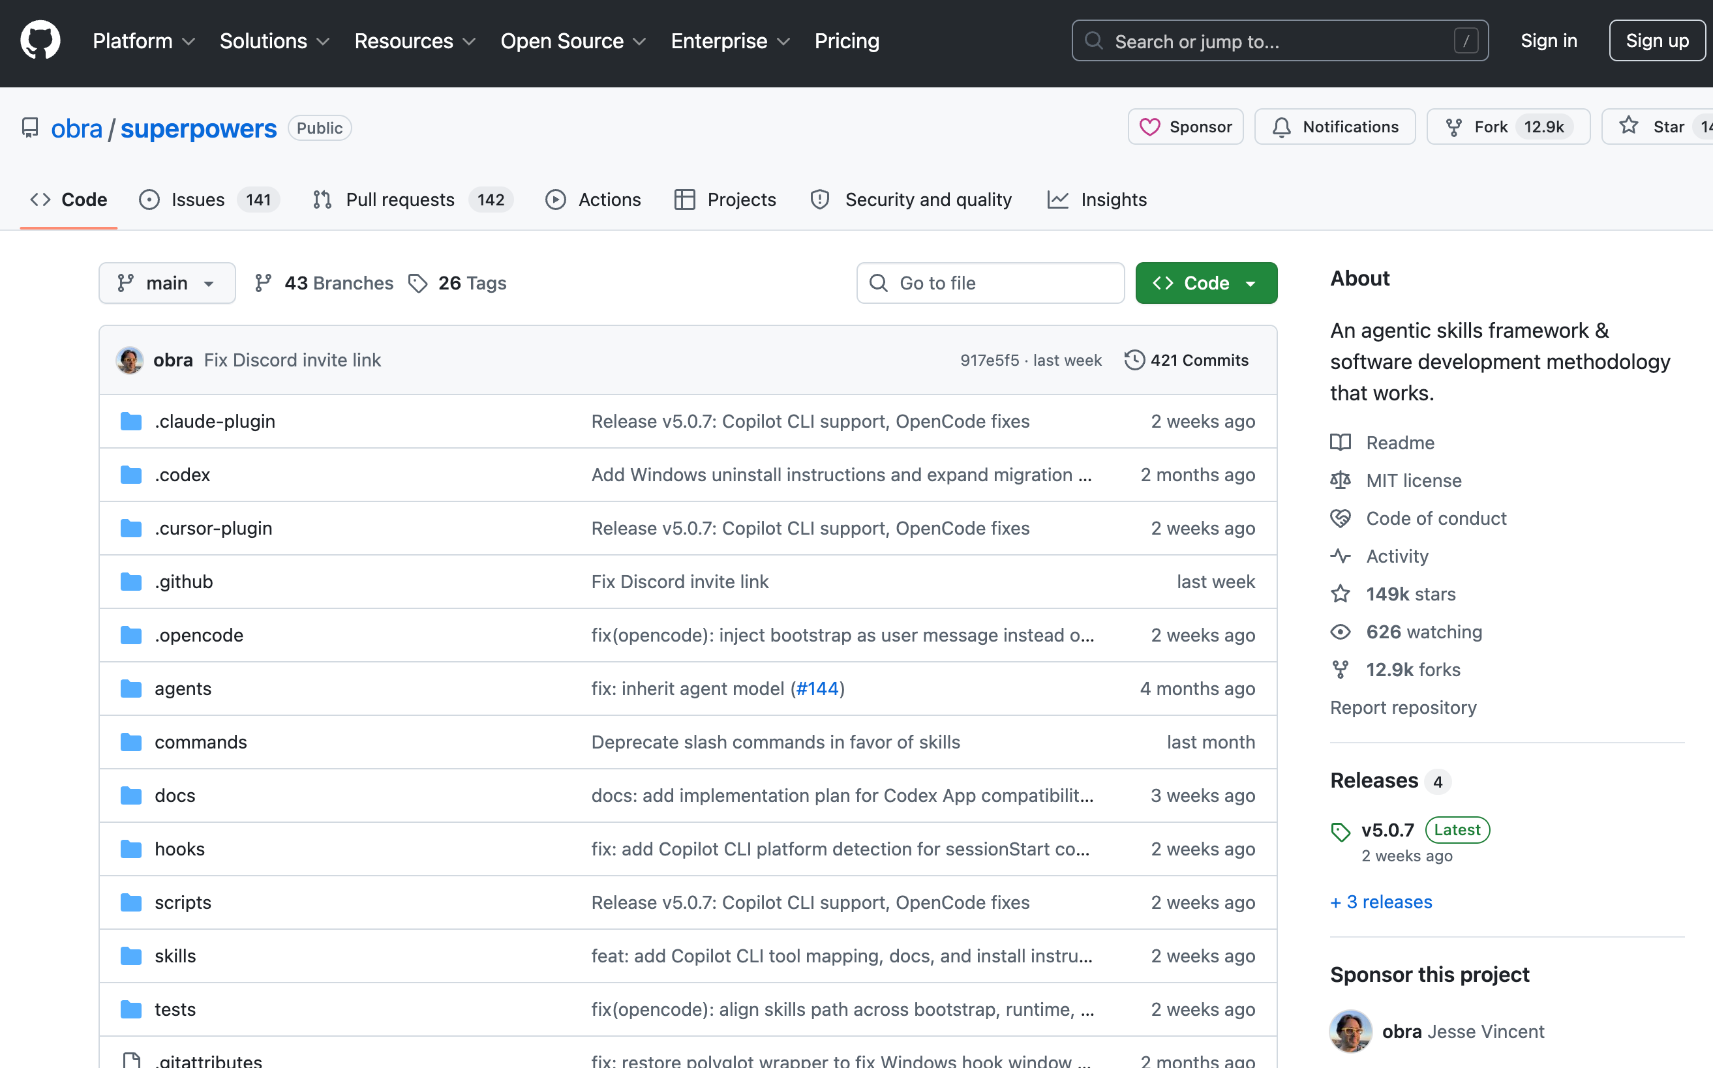Image resolution: width=1713 pixels, height=1068 pixels.
Task: Open the .github folder
Action: tap(184, 582)
